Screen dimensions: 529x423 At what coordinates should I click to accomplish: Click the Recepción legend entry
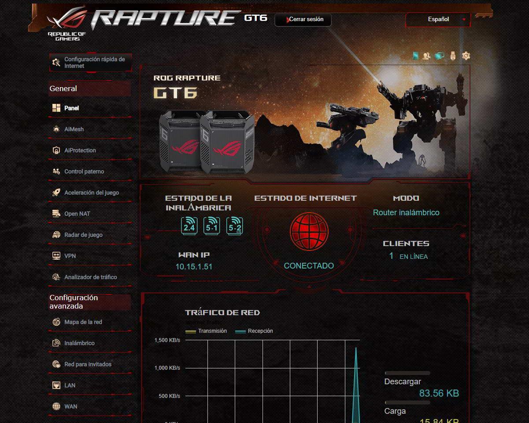(254, 331)
